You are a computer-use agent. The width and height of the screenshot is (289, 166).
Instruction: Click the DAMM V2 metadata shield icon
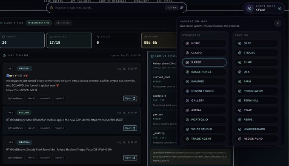click(152, 56)
